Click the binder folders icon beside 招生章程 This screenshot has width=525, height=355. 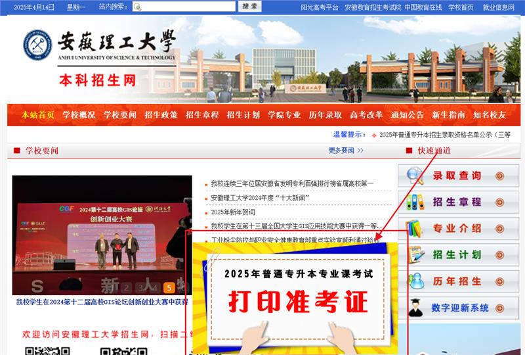(x=415, y=202)
